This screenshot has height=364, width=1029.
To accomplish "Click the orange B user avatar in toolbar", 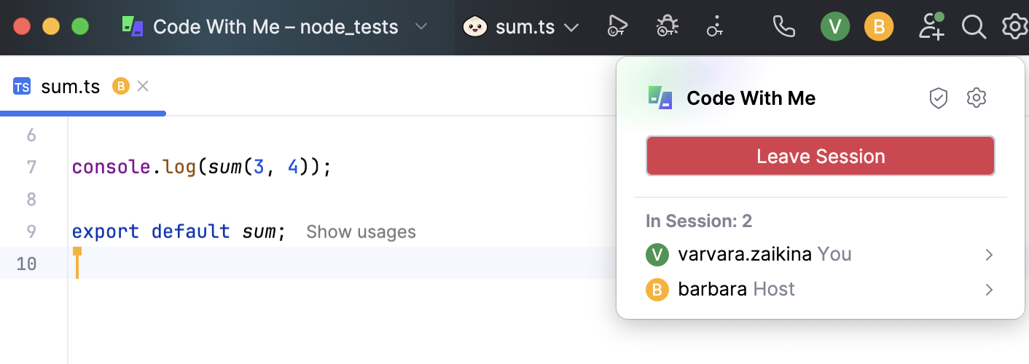I will point(879,27).
